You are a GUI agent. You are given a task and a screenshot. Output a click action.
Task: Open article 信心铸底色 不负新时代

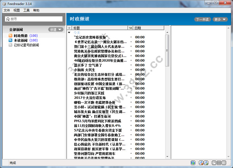(100, 144)
